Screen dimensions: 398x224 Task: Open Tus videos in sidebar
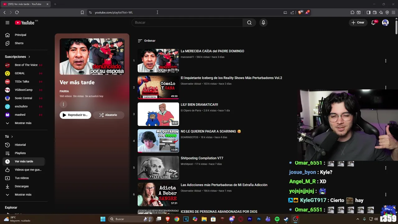pos(24,178)
